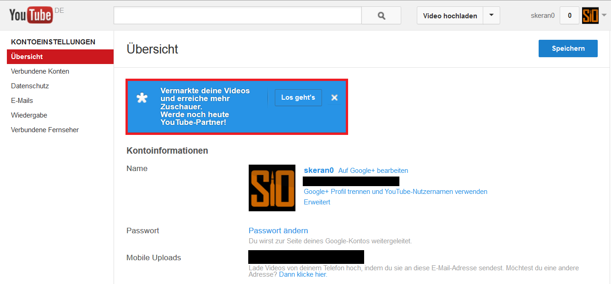This screenshot has height=284, width=611.
Task: Click the asterisk icon in blue banner
Action: pyautogui.click(x=142, y=98)
